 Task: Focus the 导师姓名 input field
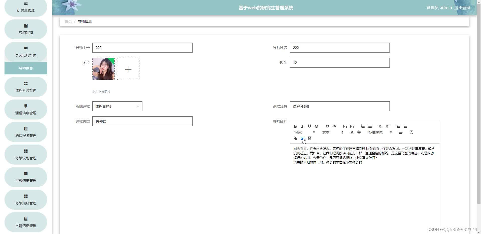tap(340, 48)
